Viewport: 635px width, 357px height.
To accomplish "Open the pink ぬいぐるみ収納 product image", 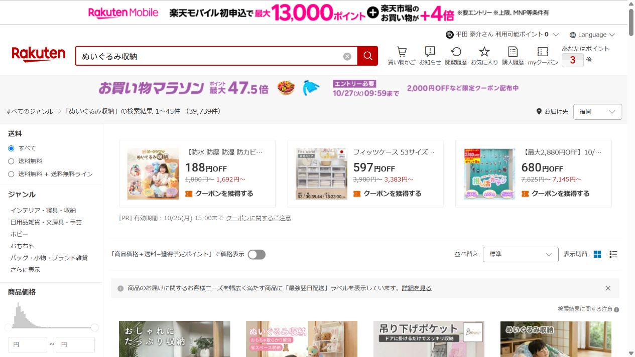I will [x=302, y=339].
